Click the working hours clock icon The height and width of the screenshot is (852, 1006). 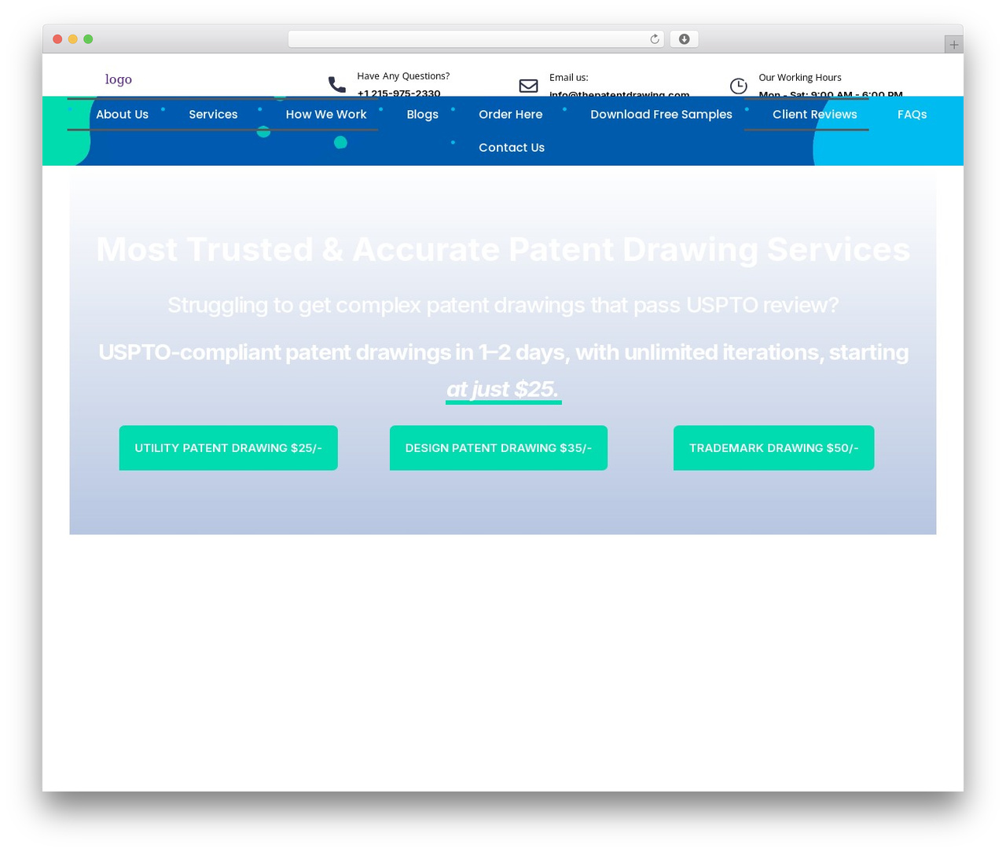tap(739, 86)
